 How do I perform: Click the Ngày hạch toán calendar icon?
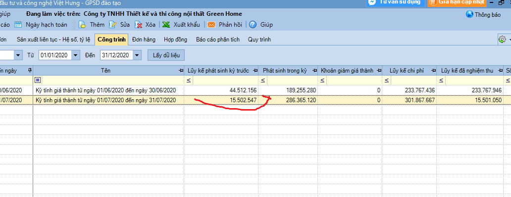pyautogui.click(x=18, y=24)
